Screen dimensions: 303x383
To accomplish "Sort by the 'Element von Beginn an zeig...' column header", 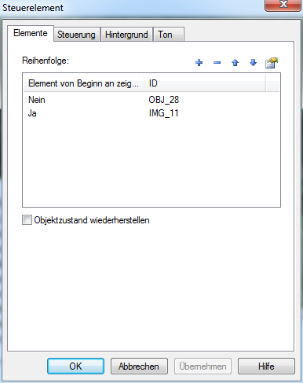I will coord(84,83).
